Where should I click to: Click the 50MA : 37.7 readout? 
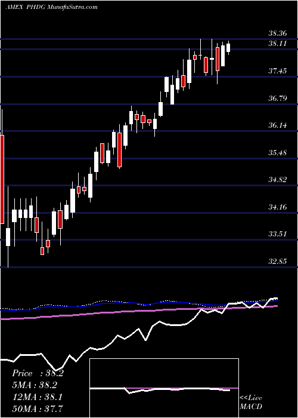click(38, 408)
